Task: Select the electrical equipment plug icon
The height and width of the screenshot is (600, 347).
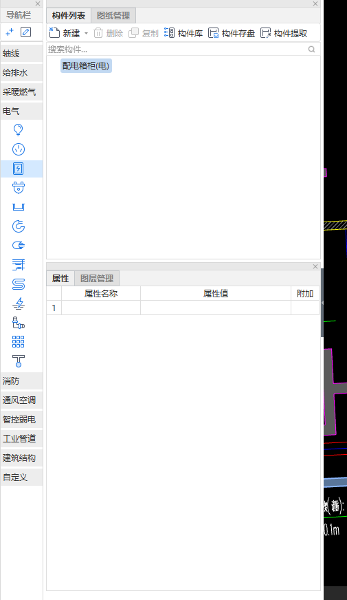Action: 19,187
